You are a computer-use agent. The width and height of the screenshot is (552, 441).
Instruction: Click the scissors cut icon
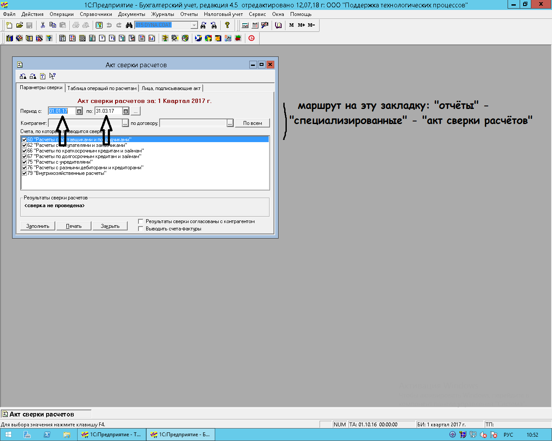(x=43, y=25)
